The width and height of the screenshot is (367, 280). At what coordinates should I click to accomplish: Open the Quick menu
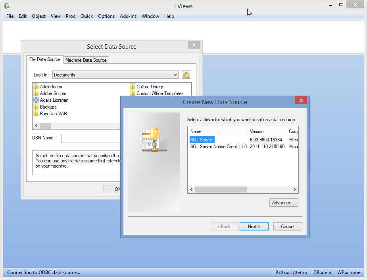click(x=86, y=16)
